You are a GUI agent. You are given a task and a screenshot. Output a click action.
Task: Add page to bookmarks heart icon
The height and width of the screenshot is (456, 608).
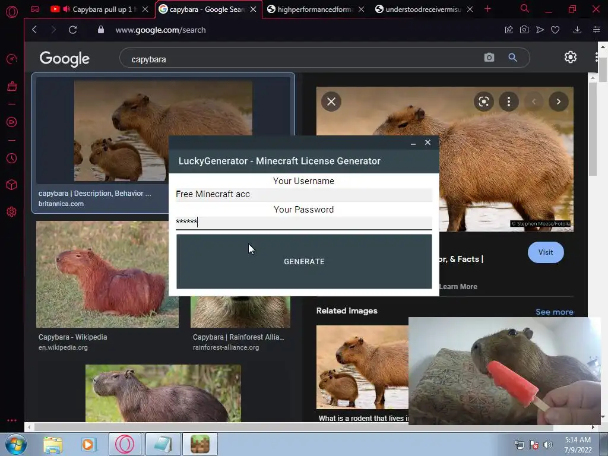coord(555,30)
